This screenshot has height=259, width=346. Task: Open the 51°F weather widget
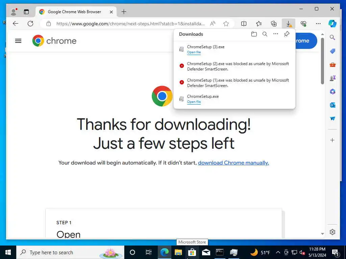[261, 252]
